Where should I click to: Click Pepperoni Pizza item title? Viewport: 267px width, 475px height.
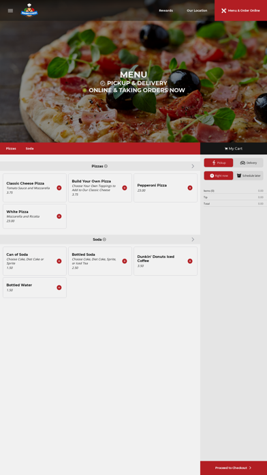(152, 185)
